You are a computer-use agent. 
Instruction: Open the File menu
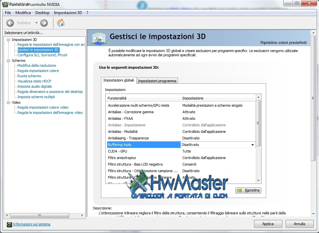tap(8, 12)
